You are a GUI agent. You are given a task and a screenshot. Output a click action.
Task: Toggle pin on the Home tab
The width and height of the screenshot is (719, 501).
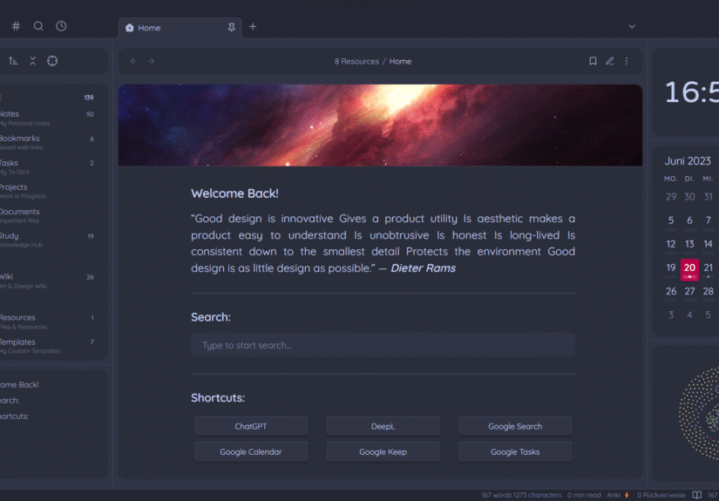point(231,27)
